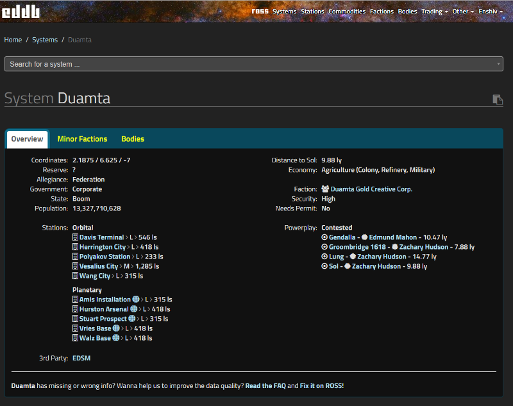Open the EDSM third party link
This screenshot has height=406, width=513.
pyautogui.click(x=81, y=358)
